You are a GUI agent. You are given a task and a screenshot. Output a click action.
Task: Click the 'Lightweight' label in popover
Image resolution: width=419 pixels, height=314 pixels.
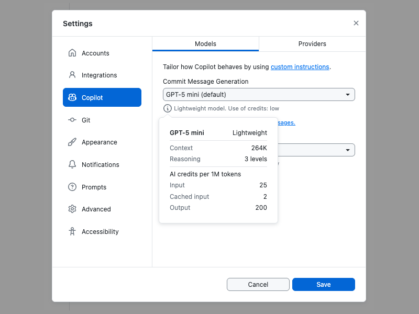click(250, 133)
